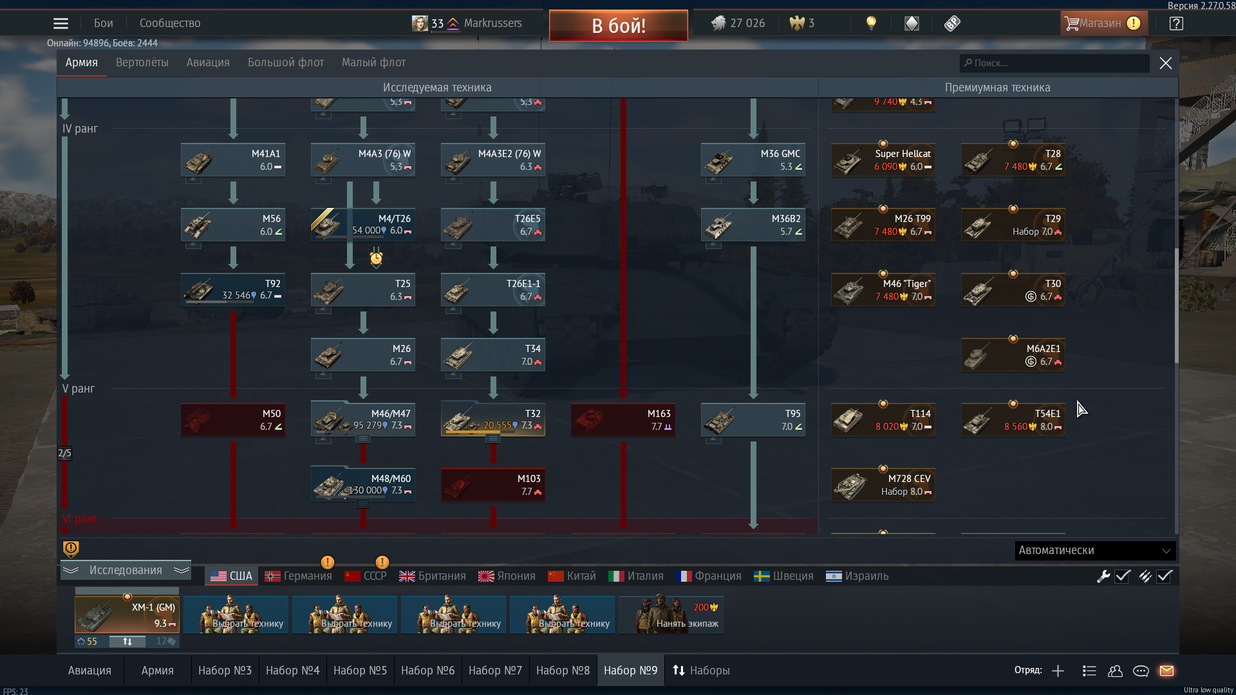Select the T95 tank destroyer card
The width and height of the screenshot is (1236, 695).
[x=753, y=420]
